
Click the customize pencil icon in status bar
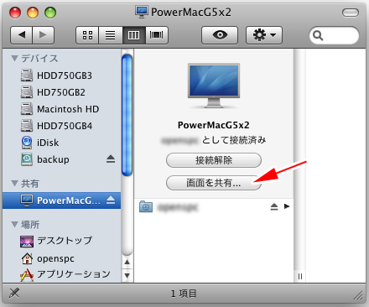pos(14,293)
